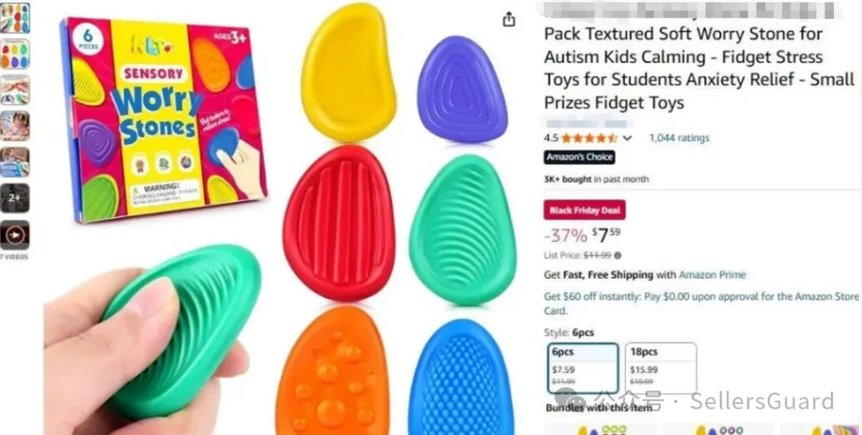Expand the star rating breakdown chevron

coord(627,139)
